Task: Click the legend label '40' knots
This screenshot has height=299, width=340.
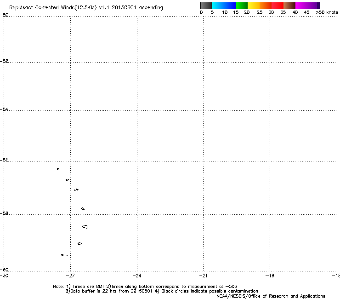Action: [295, 12]
